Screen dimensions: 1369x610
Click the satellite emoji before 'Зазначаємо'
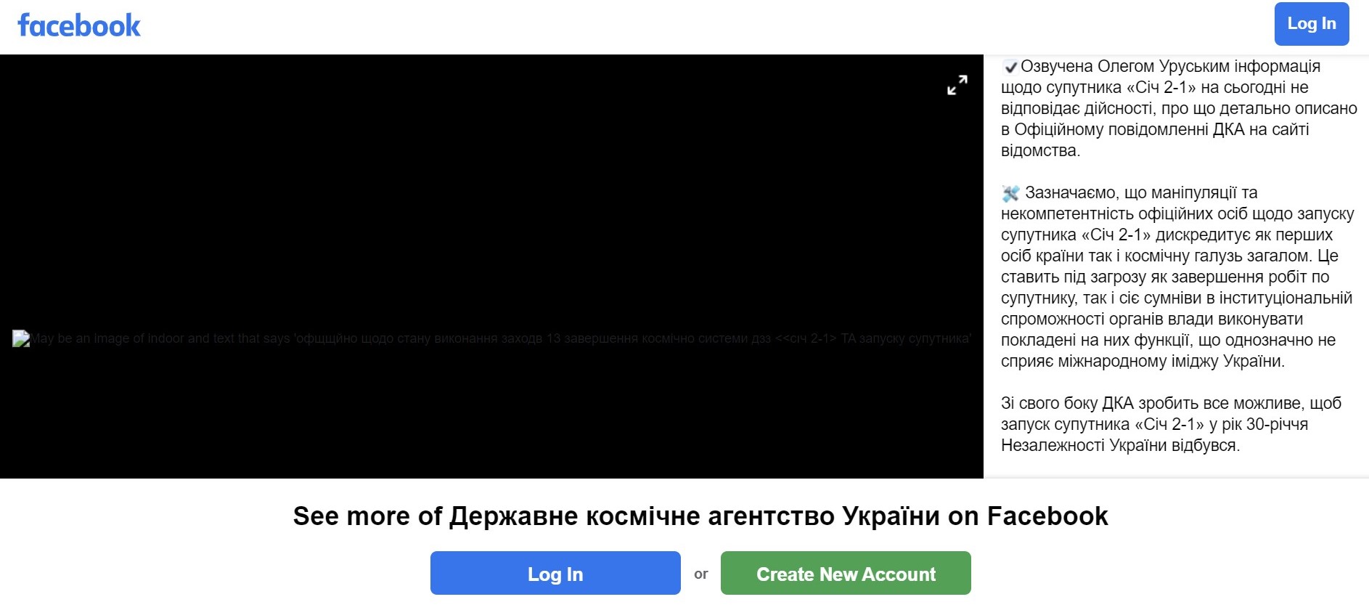tap(1010, 193)
